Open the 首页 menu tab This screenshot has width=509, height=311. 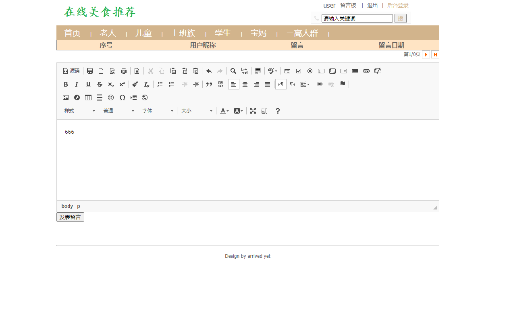[x=72, y=33]
